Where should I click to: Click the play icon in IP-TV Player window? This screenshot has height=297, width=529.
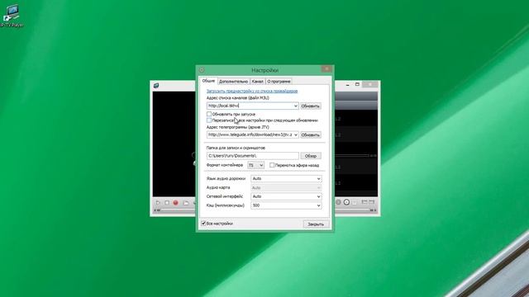click(x=158, y=203)
